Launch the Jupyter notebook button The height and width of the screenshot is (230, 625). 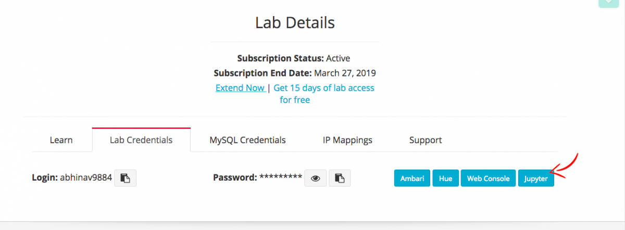(536, 178)
